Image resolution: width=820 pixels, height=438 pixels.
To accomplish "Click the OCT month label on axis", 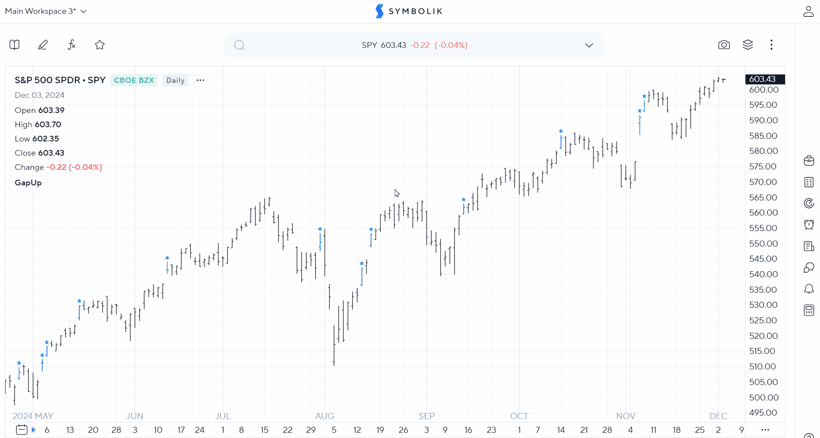I will click(x=519, y=416).
